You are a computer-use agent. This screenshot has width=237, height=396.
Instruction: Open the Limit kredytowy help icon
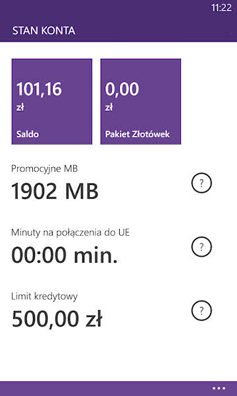coord(201,311)
